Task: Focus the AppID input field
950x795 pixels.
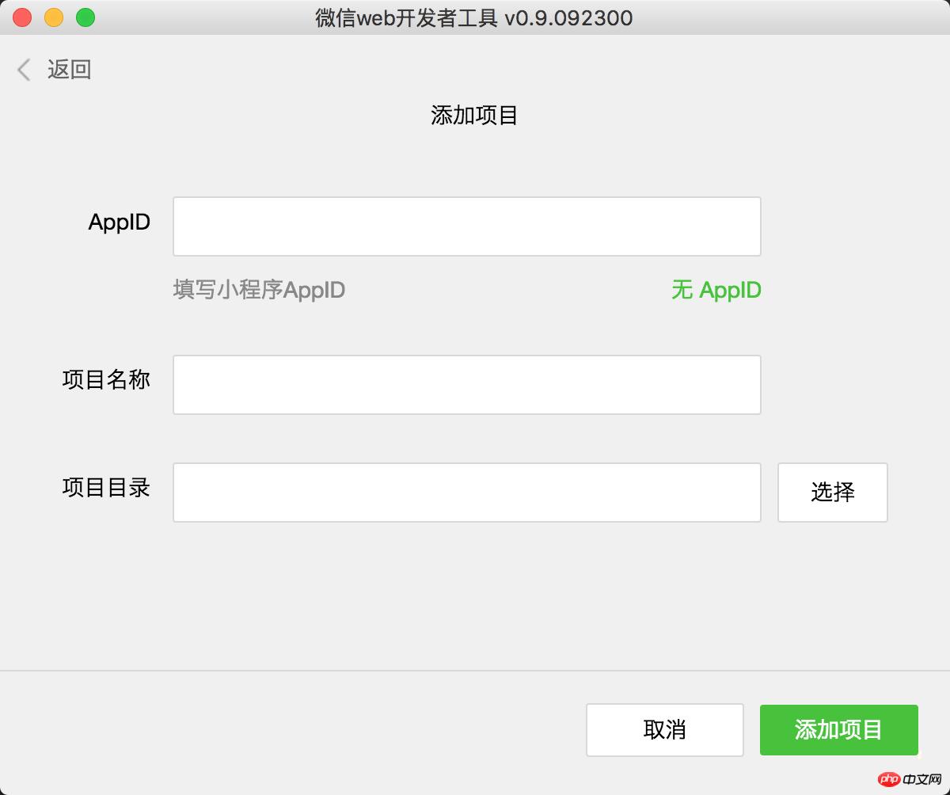Action: pyautogui.click(x=466, y=226)
